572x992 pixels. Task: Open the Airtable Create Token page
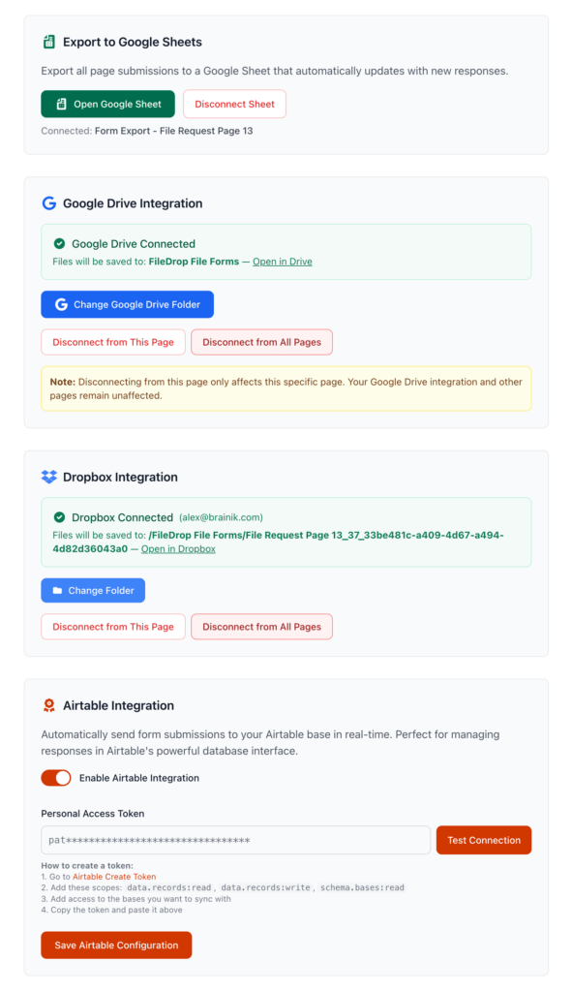pyautogui.click(x=116, y=876)
